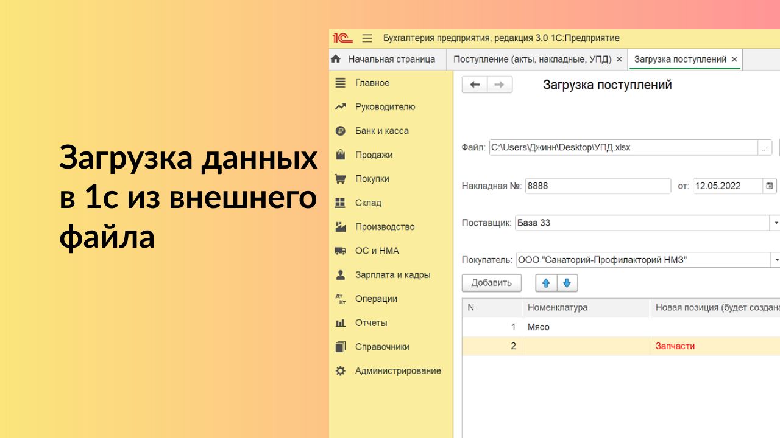Click the date field 12.05.2022
The image size is (780, 438).
[x=728, y=186]
